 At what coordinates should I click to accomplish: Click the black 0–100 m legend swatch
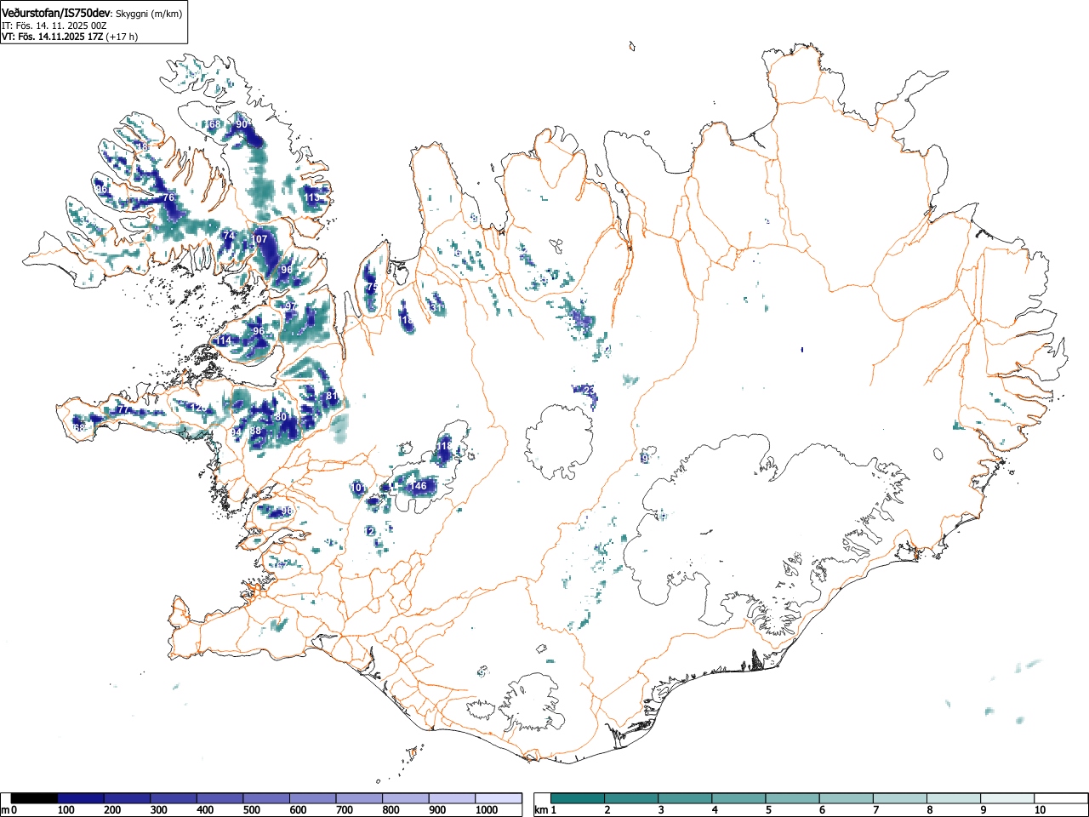point(34,798)
